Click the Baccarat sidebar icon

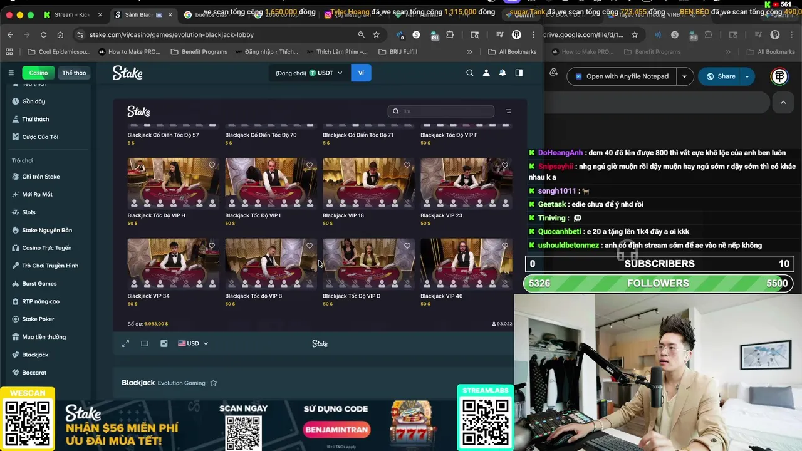(16, 373)
